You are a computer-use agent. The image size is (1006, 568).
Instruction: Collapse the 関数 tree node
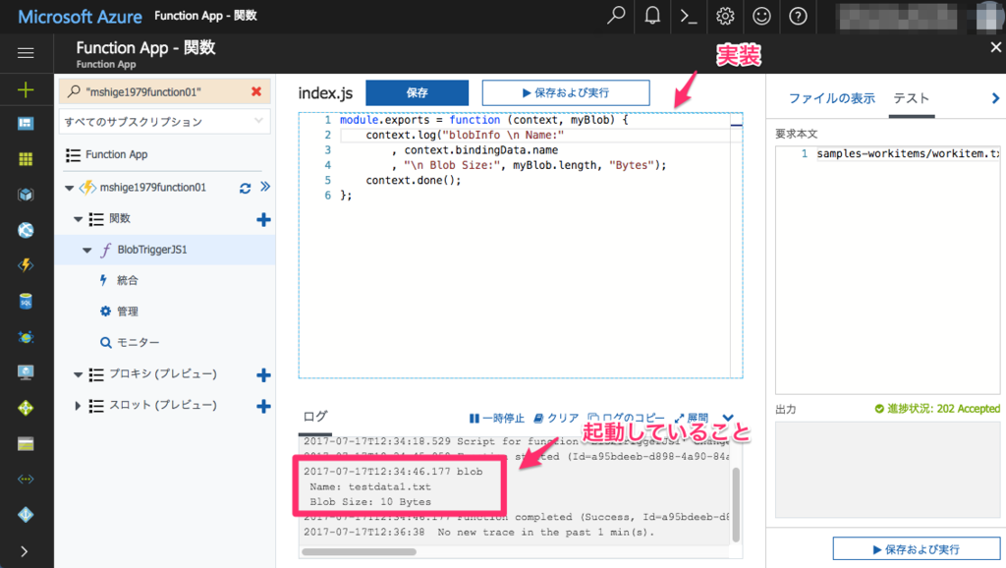pos(78,219)
